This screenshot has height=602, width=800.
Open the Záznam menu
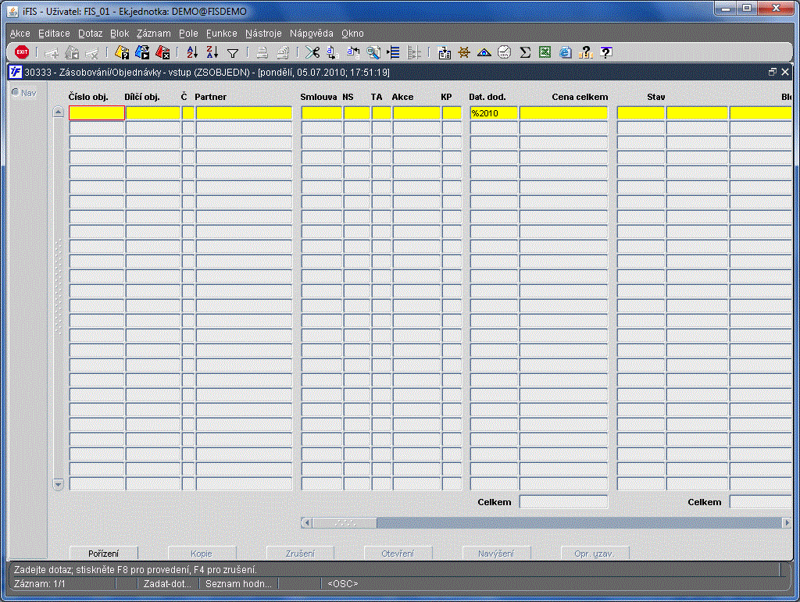[x=154, y=33]
